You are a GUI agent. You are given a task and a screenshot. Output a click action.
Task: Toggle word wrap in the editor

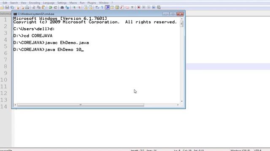click(97, 8)
